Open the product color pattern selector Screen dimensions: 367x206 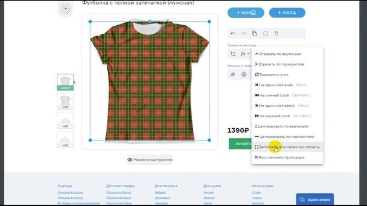click(65, 9)
